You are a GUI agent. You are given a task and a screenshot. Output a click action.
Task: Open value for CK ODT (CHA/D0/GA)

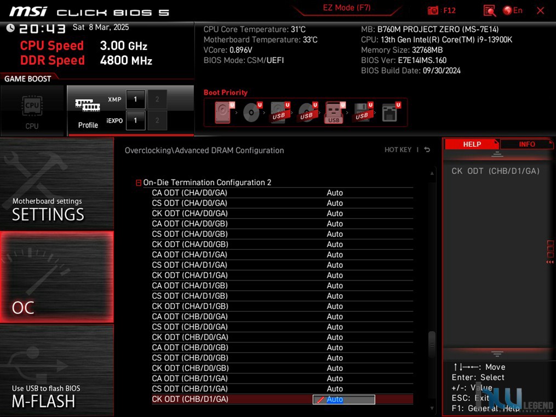tap(335, 214)
